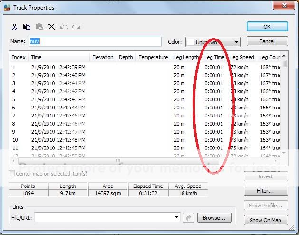
Task: Click the Track Properties title bar icon
Action: click(7, 8)
